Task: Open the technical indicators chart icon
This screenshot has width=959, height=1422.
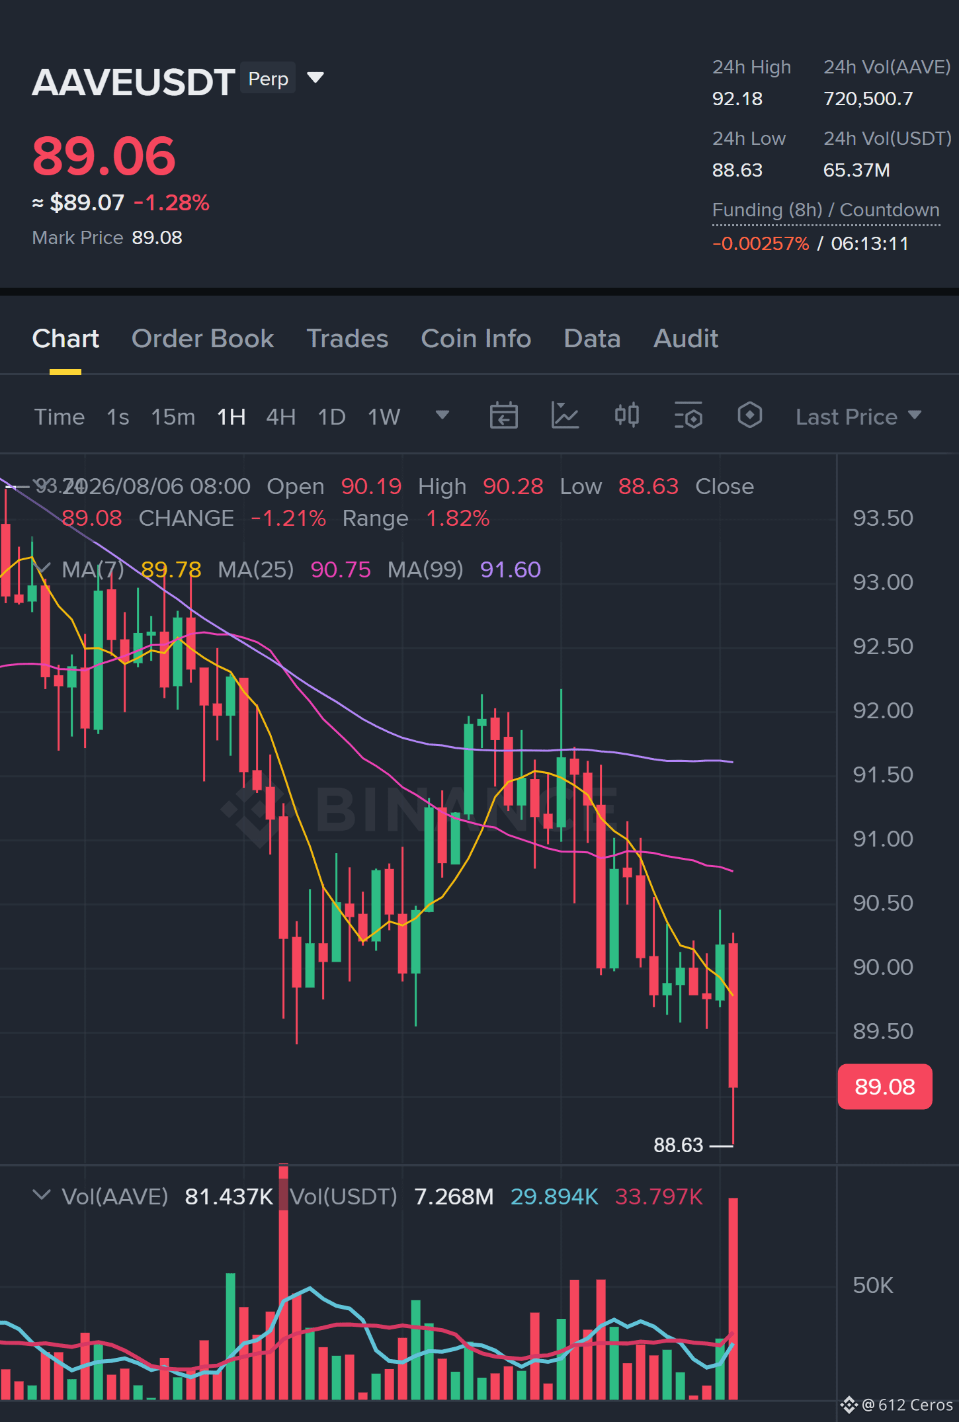Action: [565, 415]
